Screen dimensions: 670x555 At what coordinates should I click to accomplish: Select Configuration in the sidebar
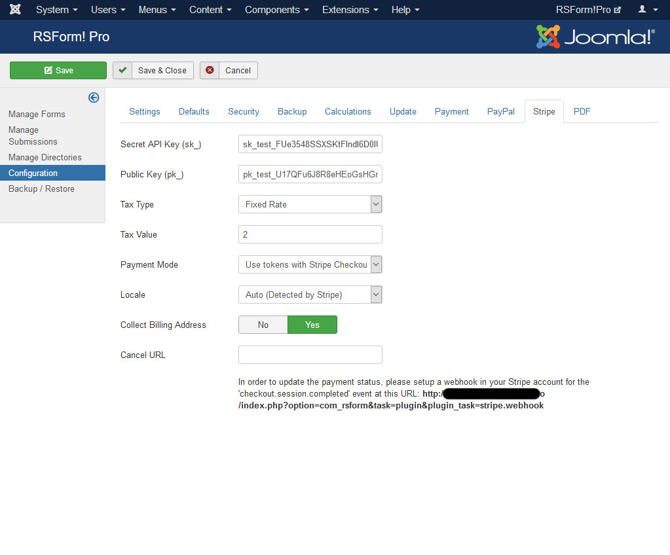52,173
